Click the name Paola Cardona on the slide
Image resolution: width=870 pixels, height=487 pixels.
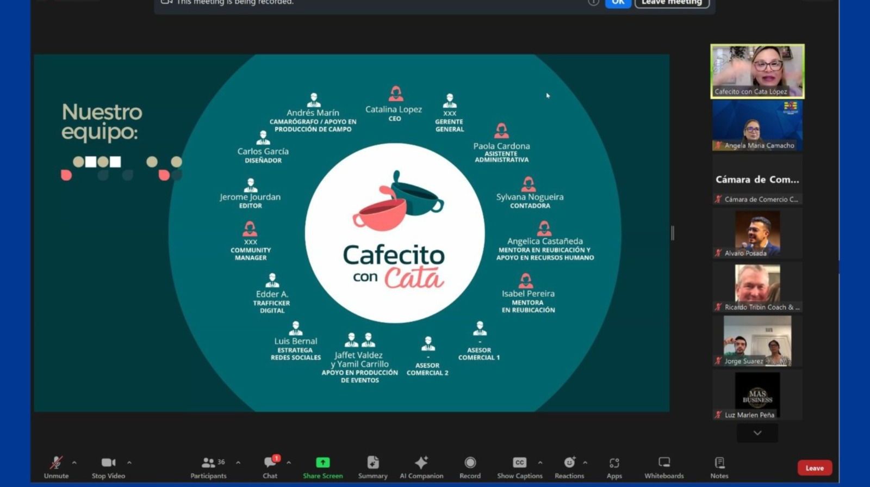(501, 146)
